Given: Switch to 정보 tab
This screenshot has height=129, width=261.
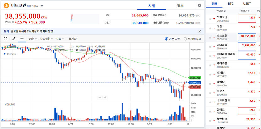Looking at the screenshot, I should pos(180,6).
